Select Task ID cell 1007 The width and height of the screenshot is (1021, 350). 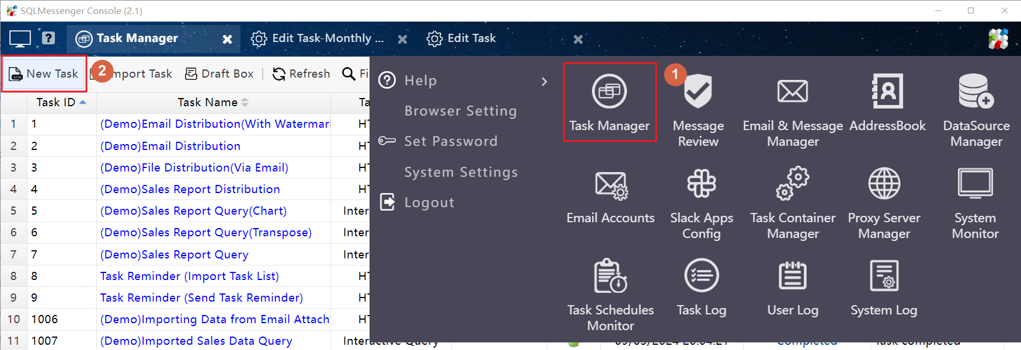[62, 341]
